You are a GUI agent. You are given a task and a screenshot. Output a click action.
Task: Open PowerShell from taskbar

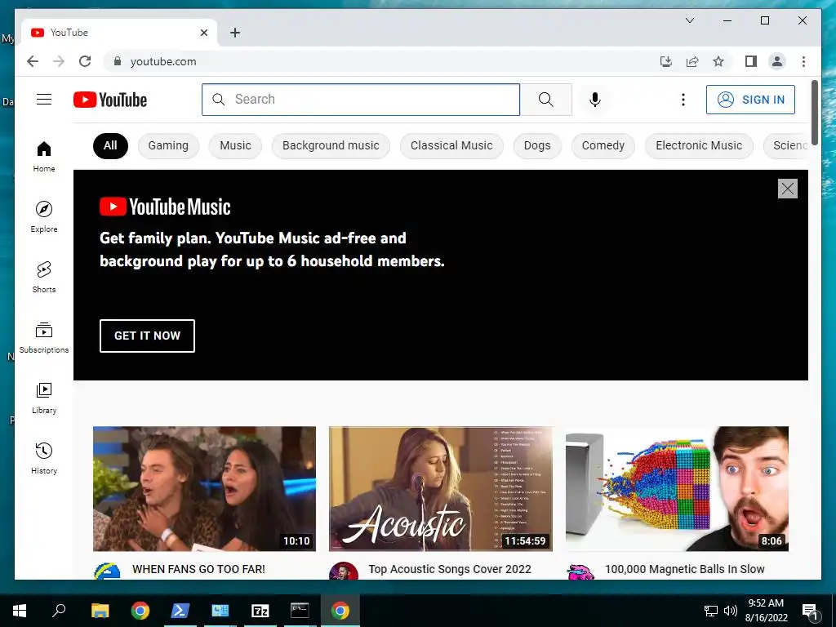click(180, 611)
